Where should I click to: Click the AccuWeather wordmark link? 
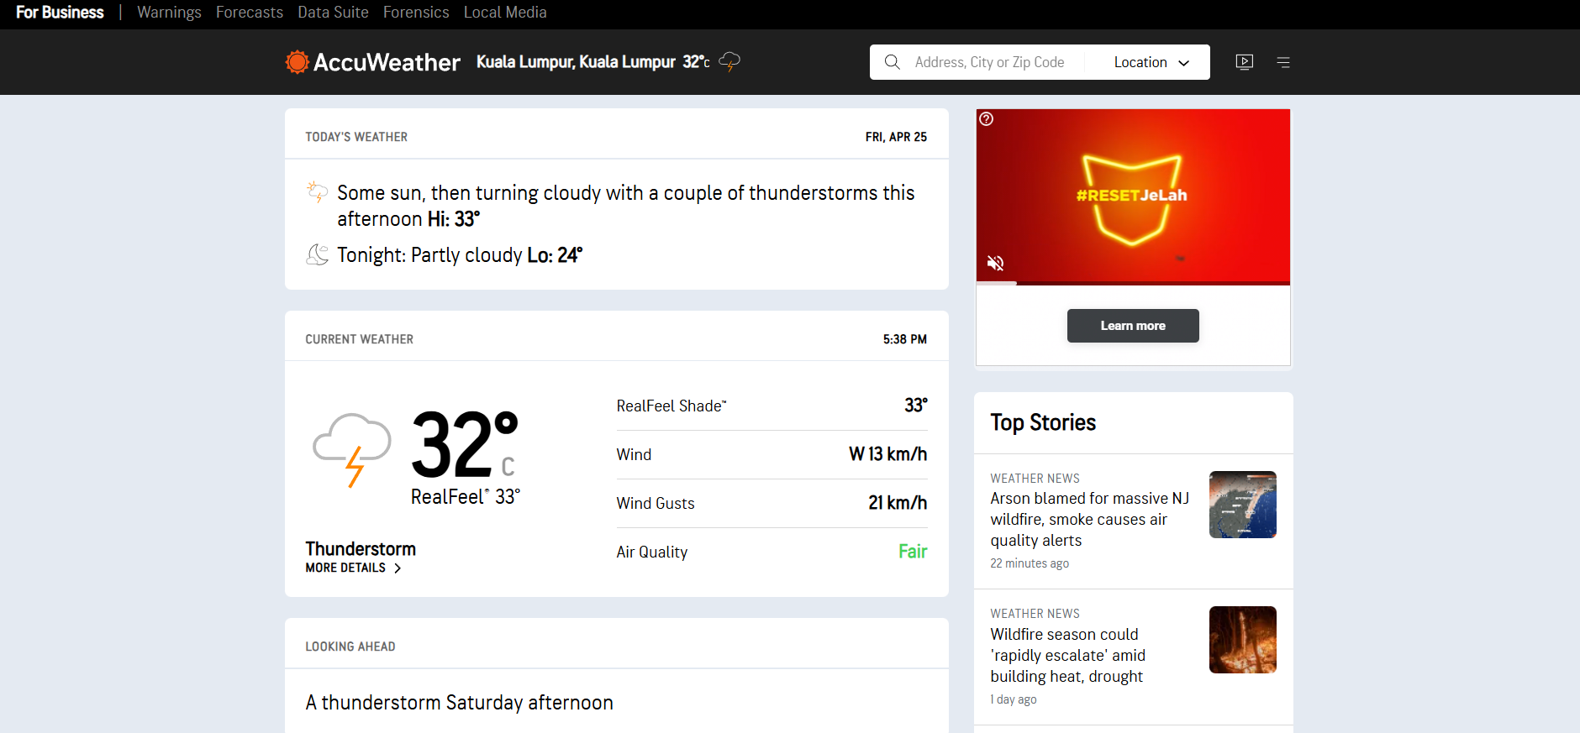point(387,62)
